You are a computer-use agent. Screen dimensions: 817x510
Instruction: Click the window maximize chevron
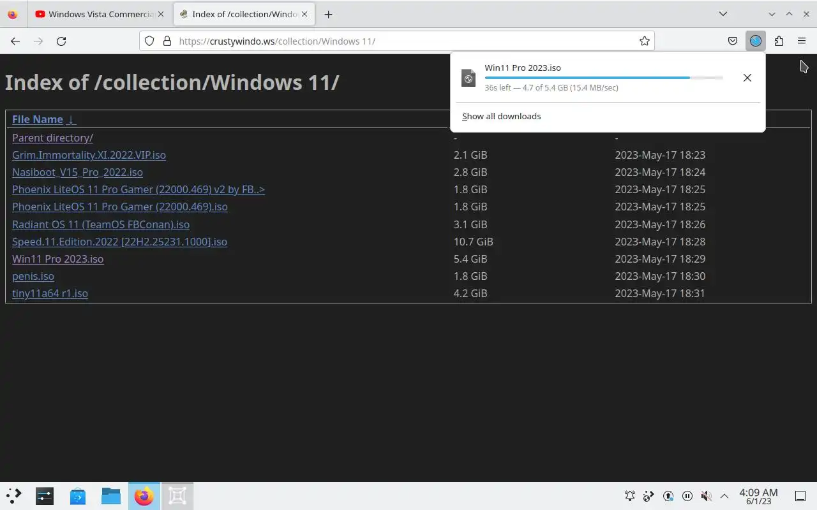click(789, 14)
